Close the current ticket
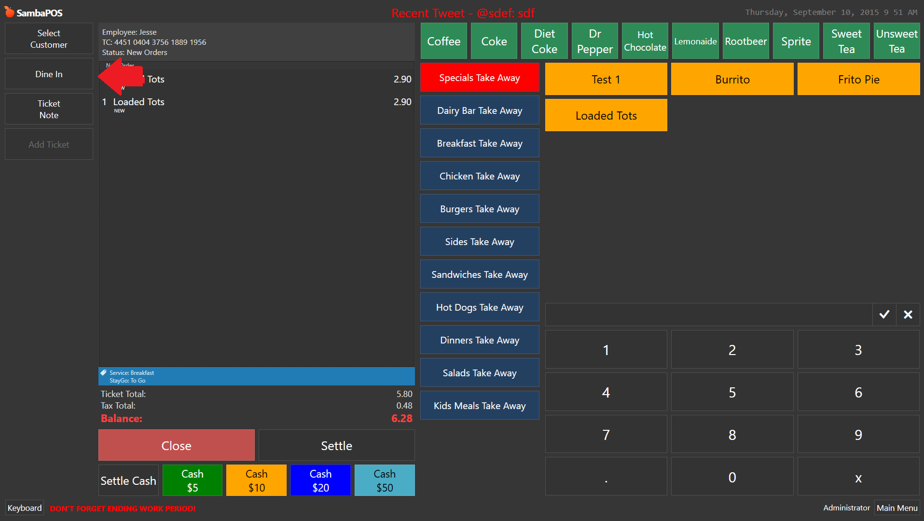Image resolution: width=924 pixels, height=521 pixels. click(x=176, y=445)
